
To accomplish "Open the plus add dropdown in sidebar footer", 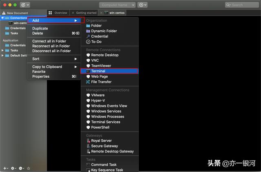I will [6, 168].
